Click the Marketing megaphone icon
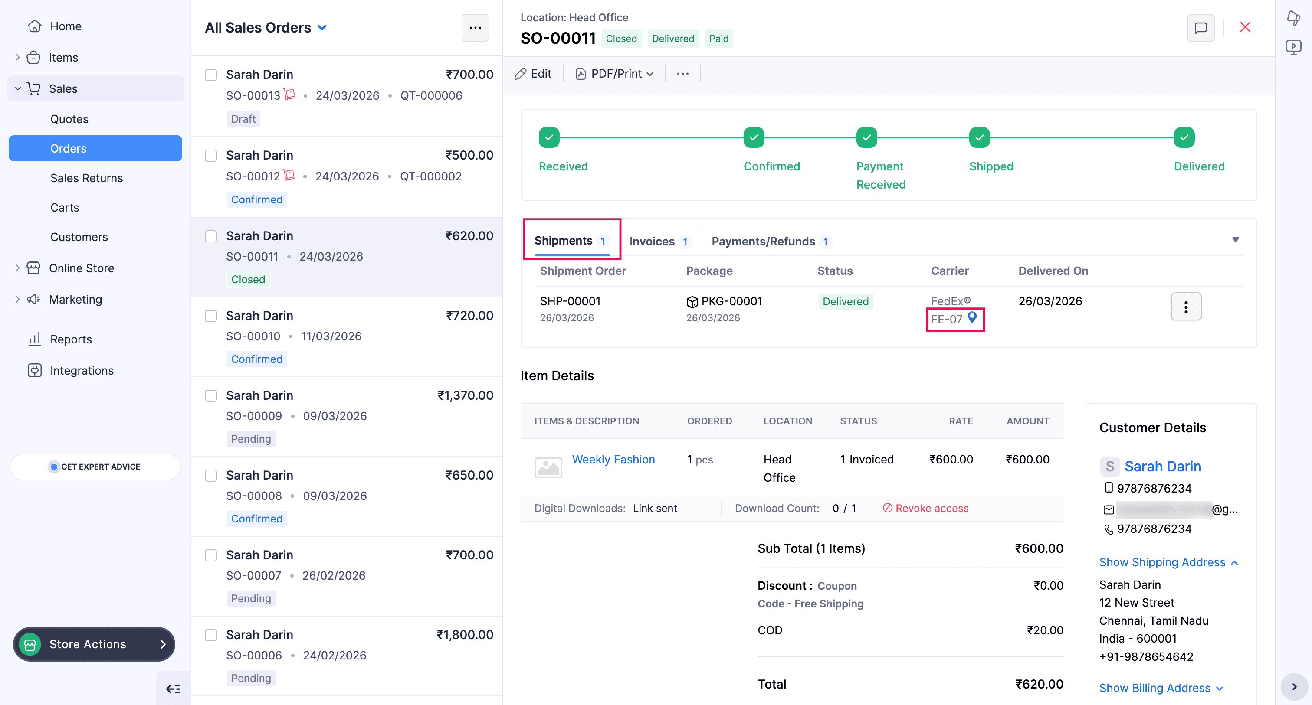The width and height of the screenshot is (1312, 705). pyautogui.click(x=33, y=299)
